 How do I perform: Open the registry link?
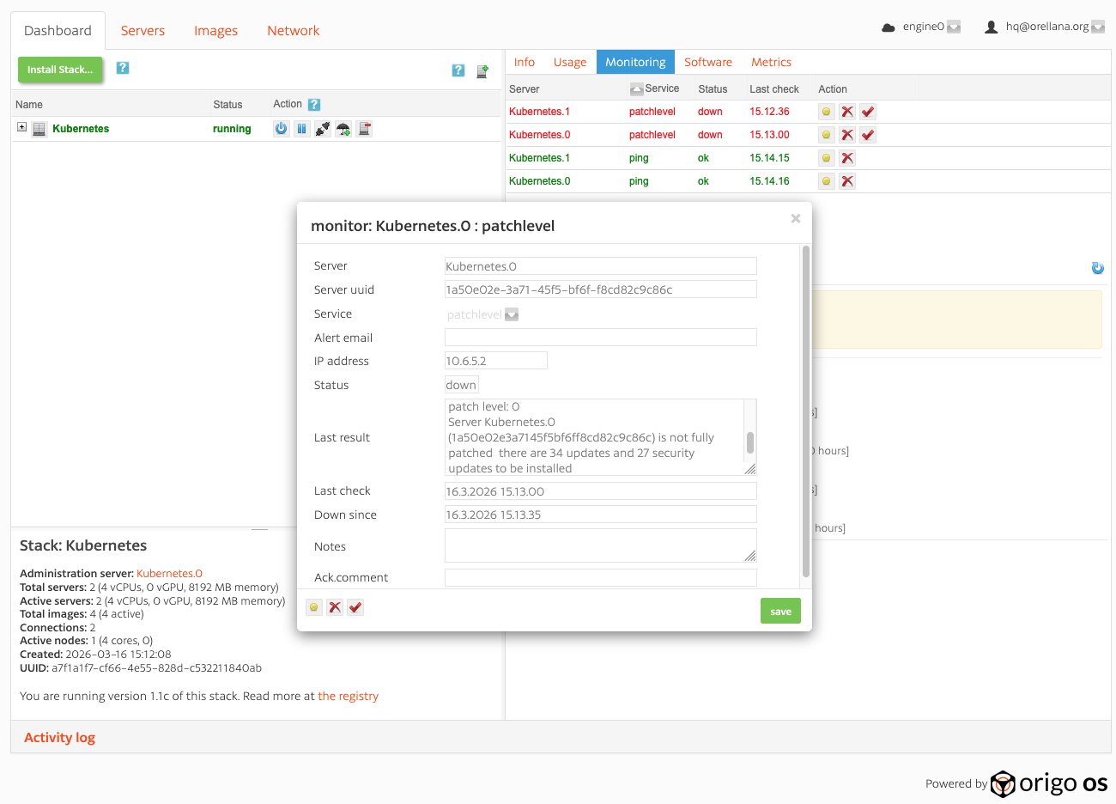coord(348,696)
